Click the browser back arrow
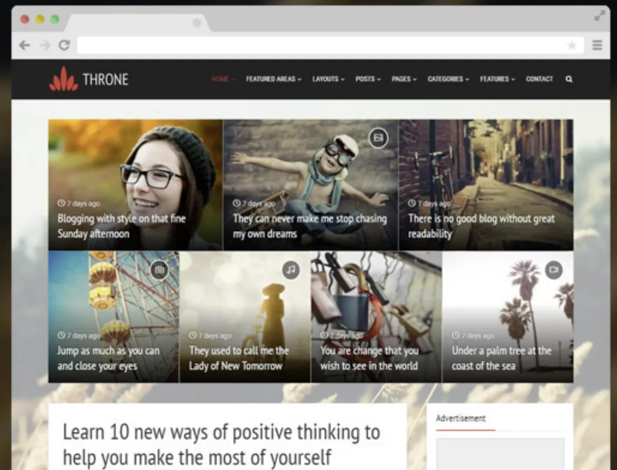The image size is (617, 470). point(25,45)
